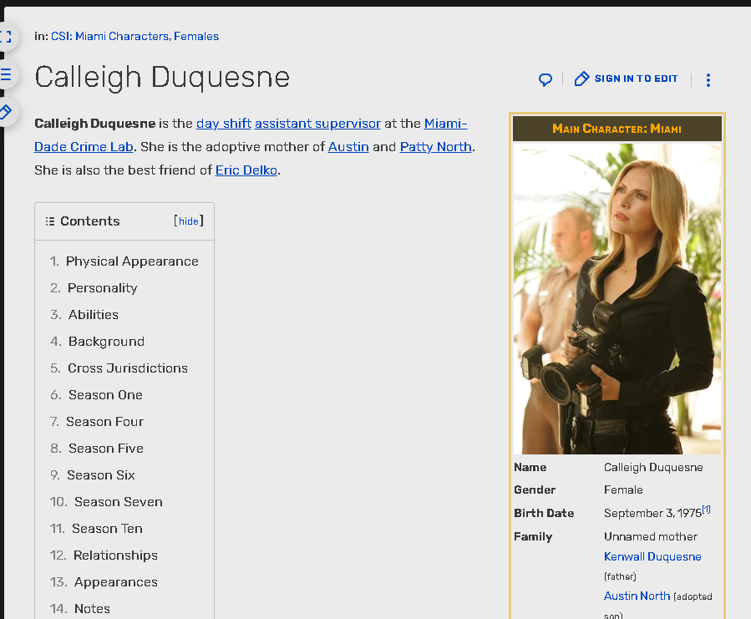This screenshot has width=751, height=619.
Task: Follow the assistant supervisor link
Action: pyautogui.click(x=317, y=124)
